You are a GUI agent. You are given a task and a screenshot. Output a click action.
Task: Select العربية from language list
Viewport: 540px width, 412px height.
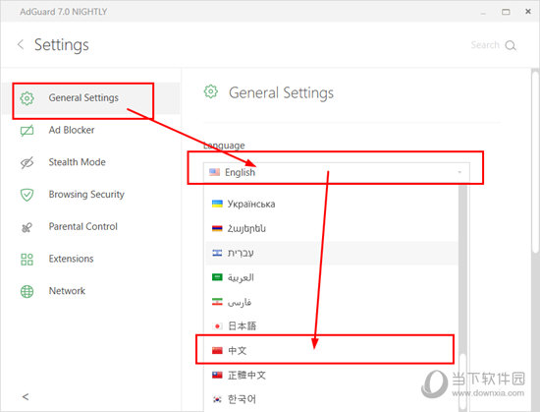332,277
